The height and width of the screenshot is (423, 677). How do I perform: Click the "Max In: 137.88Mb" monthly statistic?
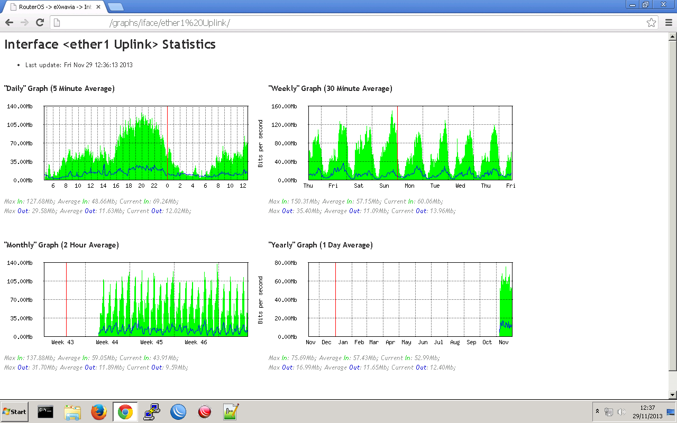point(29,358)
